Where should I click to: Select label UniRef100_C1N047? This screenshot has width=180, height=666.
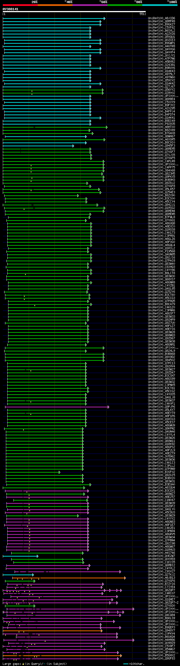point(161,500)
